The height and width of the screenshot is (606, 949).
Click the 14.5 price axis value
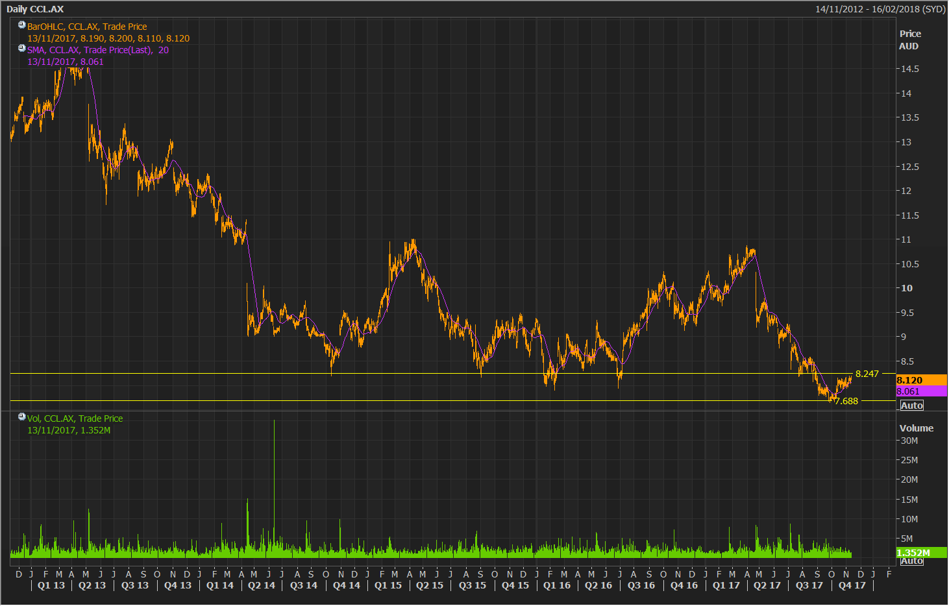(x=909, y=69)
